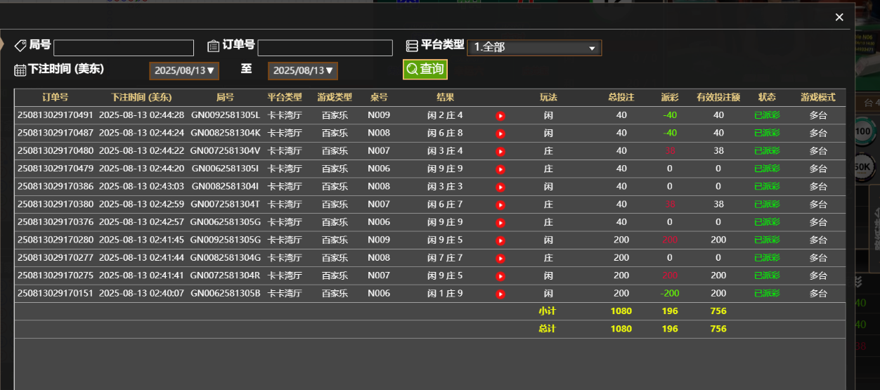Focus the 订单号 input field

click(x=325, y=48)
